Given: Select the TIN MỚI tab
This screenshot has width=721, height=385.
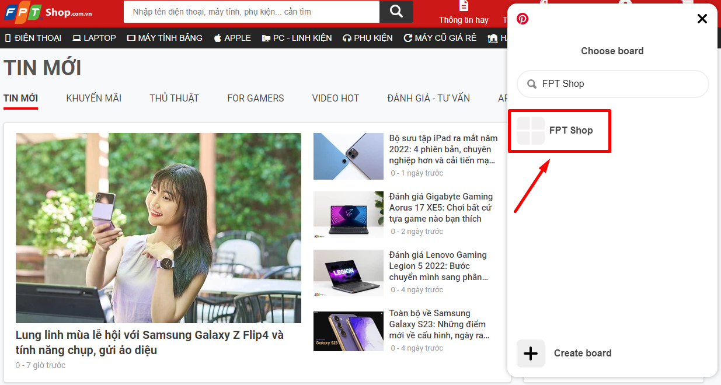Looking at the screenshot, I should (x=21, y=98).
